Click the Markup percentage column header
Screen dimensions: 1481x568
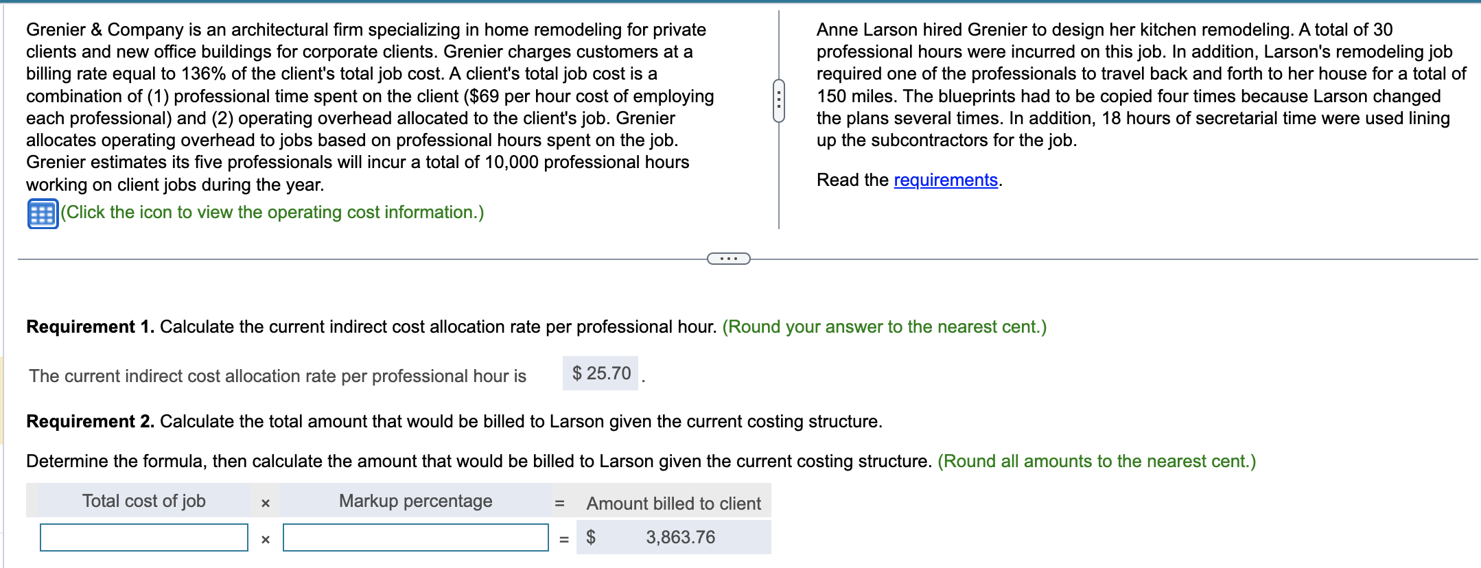pyautogui.click(x=414, y=501)
